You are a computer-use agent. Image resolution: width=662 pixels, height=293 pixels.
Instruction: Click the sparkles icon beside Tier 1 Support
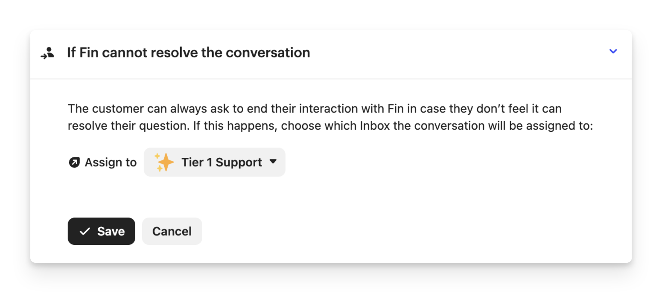click(x=164, y=162)
